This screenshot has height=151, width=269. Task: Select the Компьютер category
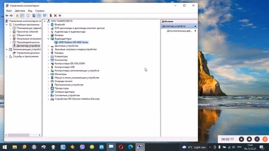[61, 60]
